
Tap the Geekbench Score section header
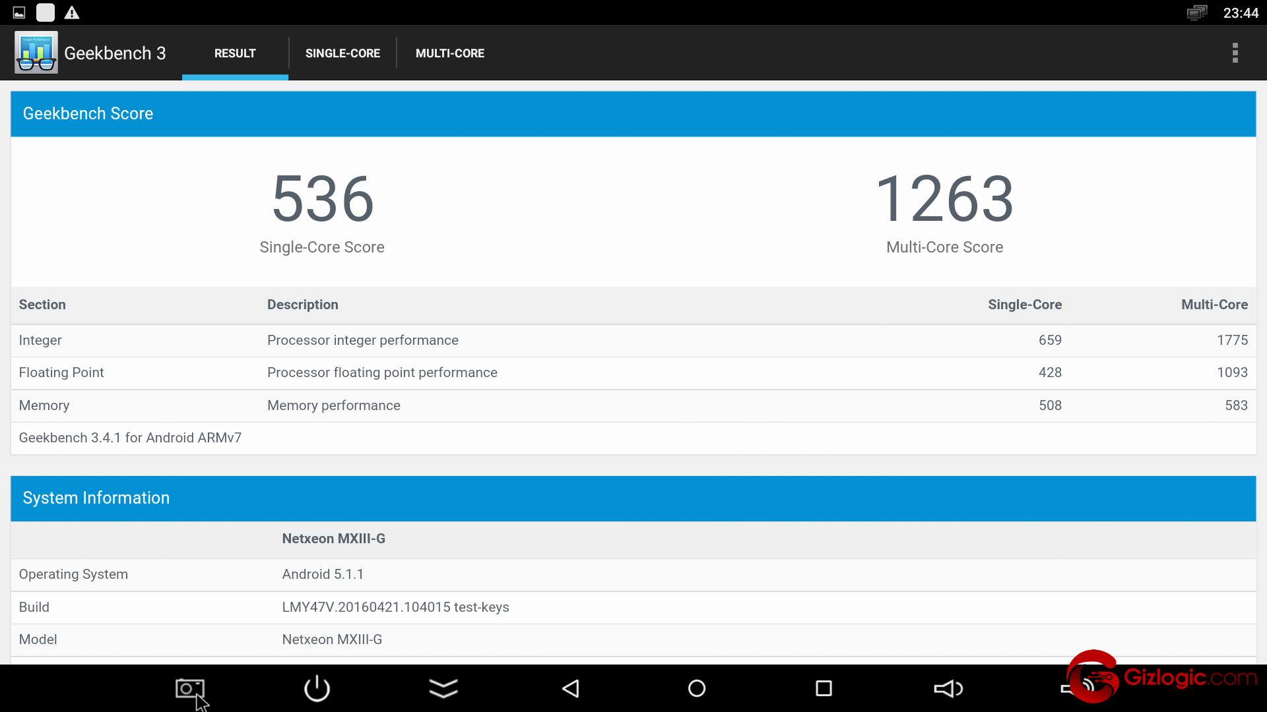[633, 114]
